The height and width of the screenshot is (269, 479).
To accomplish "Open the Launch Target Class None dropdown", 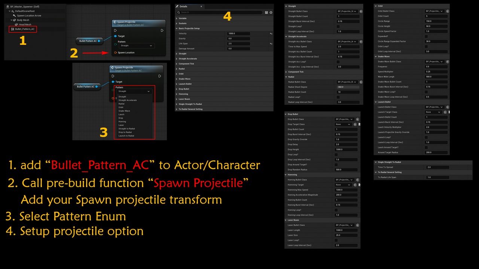I will [433, 112].
